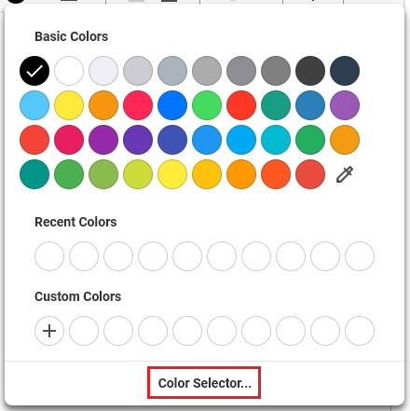The width and height of the screenshot is (410, 411).
Task: Pick the bright green swatch in second row
Action: pos(207,105)
